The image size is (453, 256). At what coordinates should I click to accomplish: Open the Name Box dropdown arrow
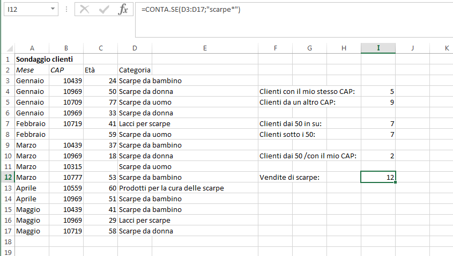53,9
